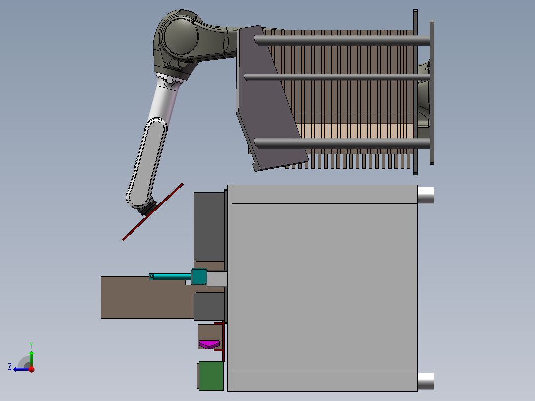The image size is (535, 401).
Task: Select the lower dark gray block
Action: click(x=209, y=307)
